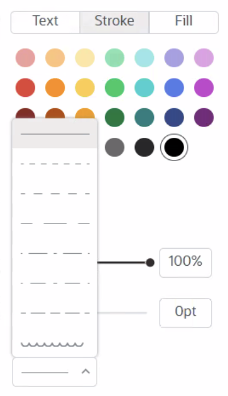Pick the bright red color swatch

pyautogui.click(x=25, y=88)
